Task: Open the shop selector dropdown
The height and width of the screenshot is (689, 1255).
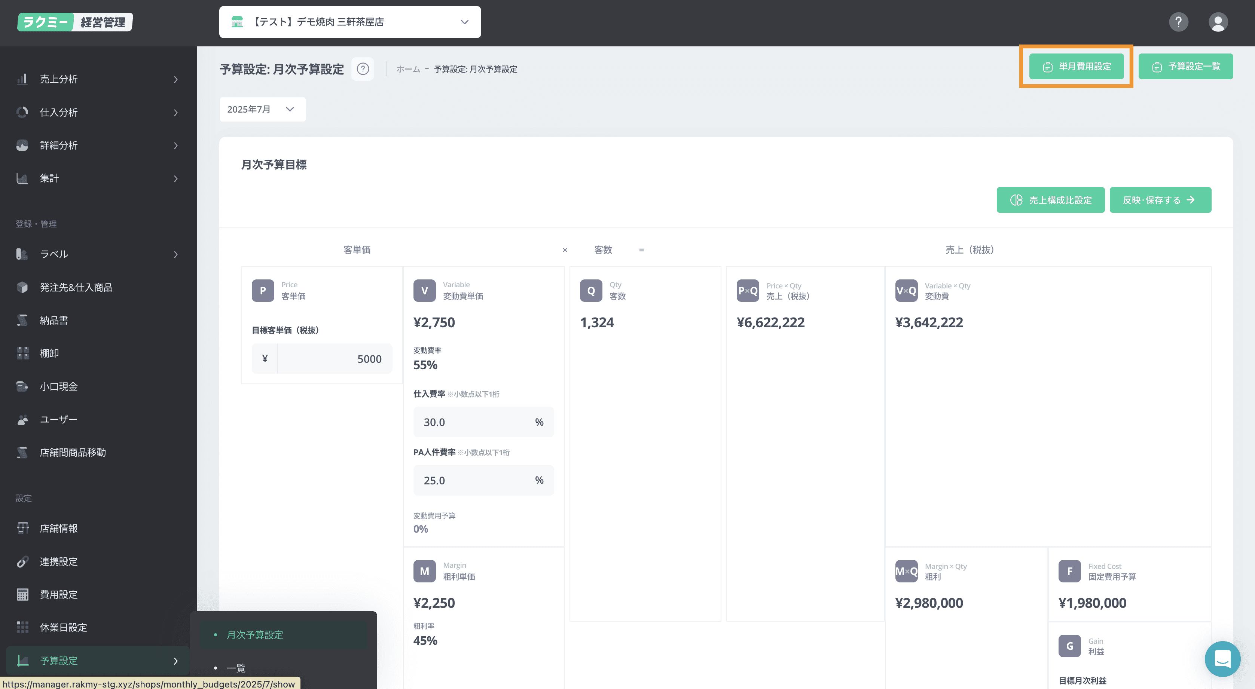Action: click(x=349, y=22)
